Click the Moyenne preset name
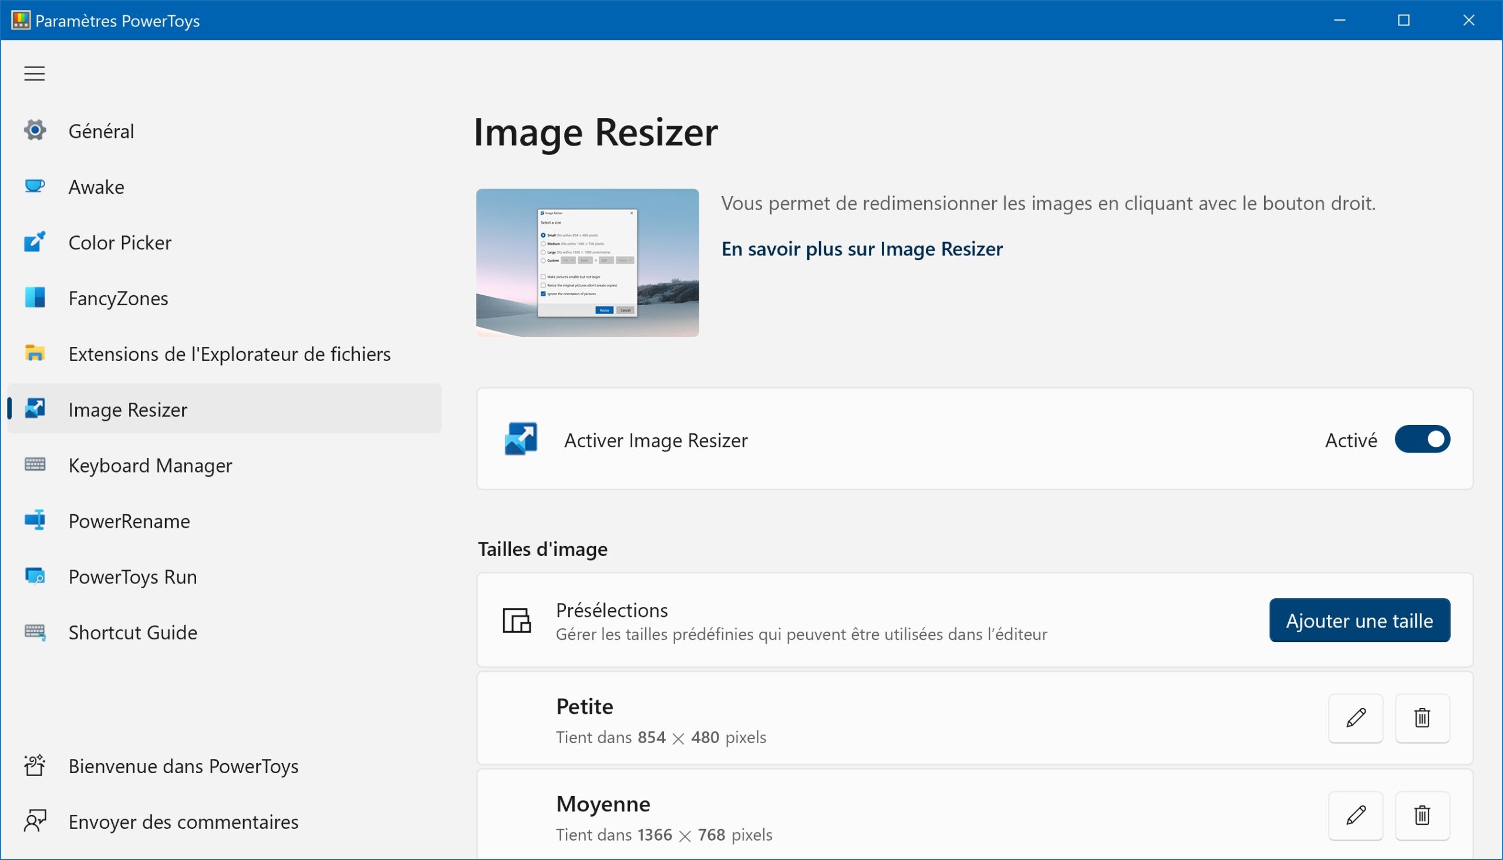Image resolution: width=1503 pixels, height=860 pixels. pos(603,803)
